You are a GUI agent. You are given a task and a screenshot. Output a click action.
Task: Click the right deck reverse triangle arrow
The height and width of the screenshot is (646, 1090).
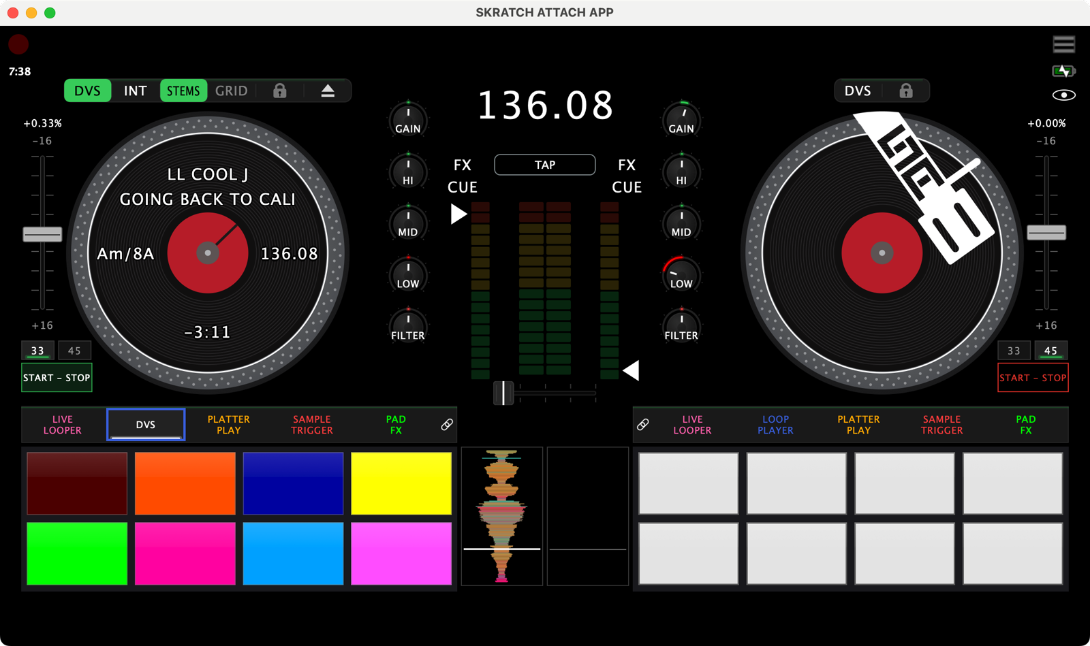(632, 370)
